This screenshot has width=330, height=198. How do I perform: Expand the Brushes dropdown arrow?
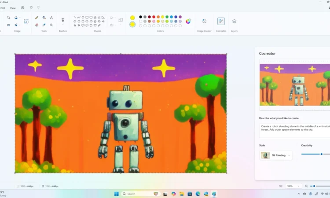[x=63, y=24]
